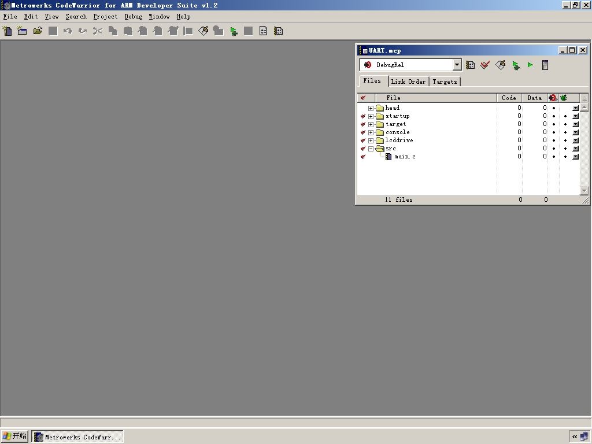Click the Make icon in UART.mcp window
Screen dimensions: 592x444
click(500, 65)
